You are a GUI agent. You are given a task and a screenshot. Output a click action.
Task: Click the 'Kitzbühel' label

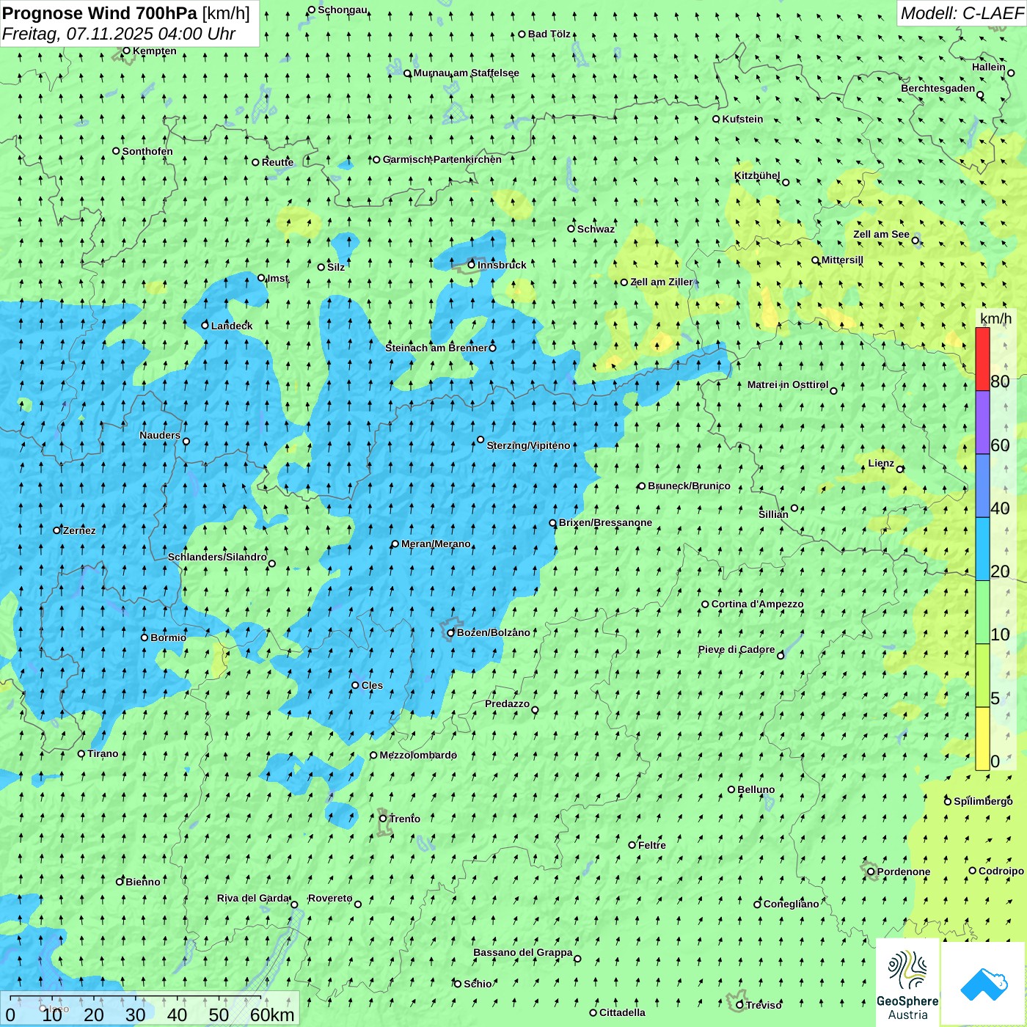pyautogui.click(x=757, y=175)
